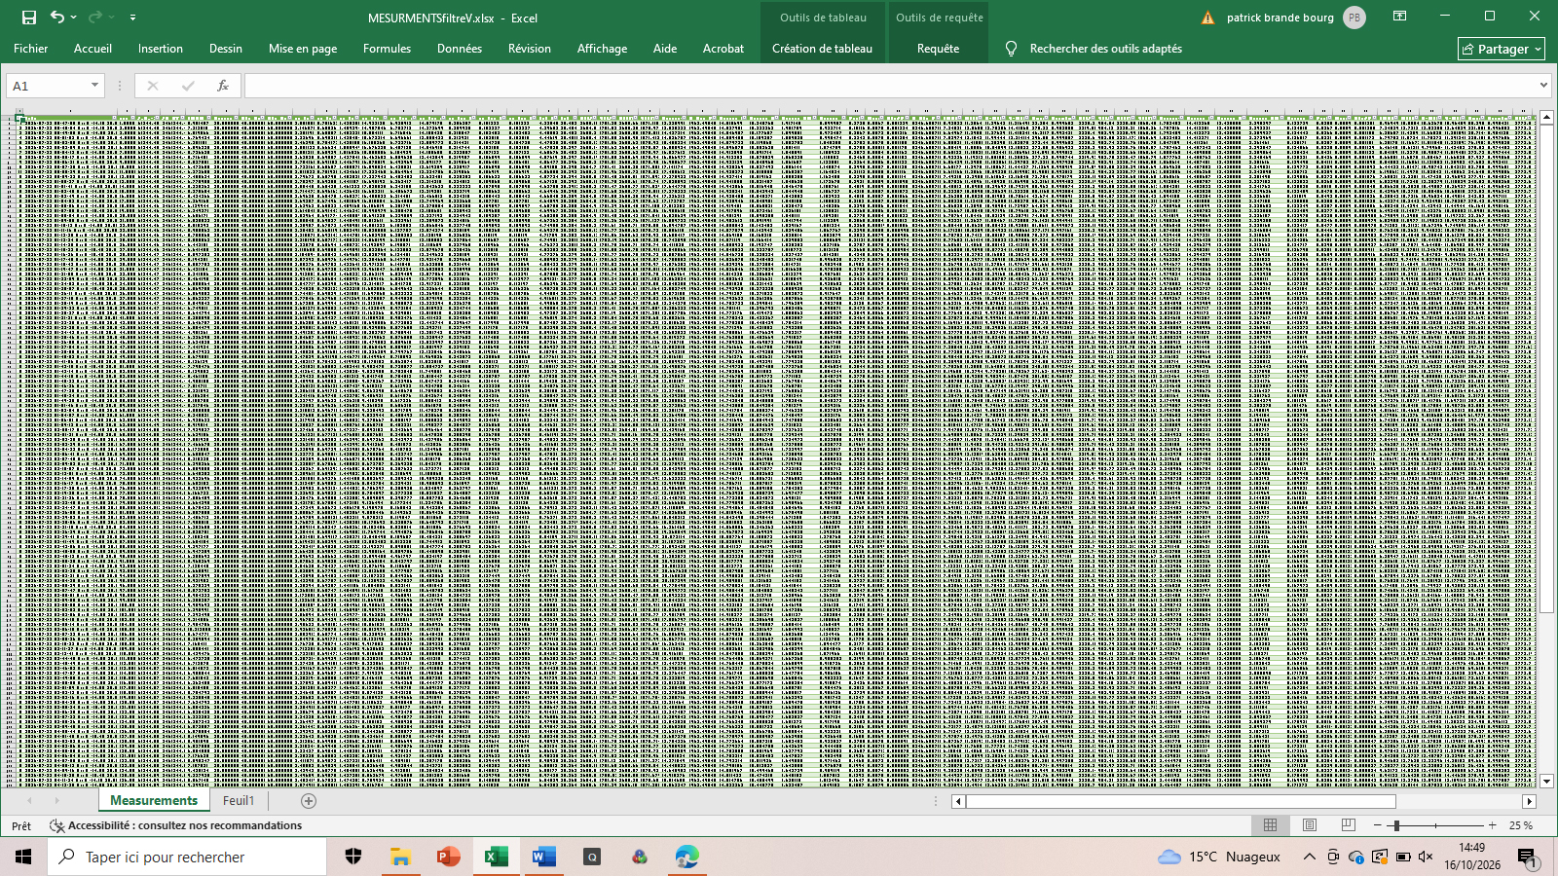1558x876 pixels.
Task: Undo the last action in the title bar
Action: tap(57, 18)
